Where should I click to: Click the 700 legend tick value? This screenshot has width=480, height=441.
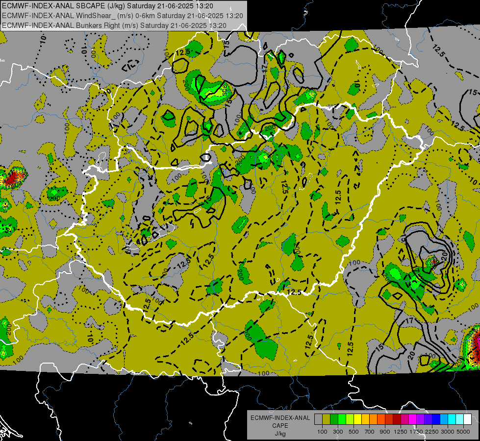[x=369, y=432]
